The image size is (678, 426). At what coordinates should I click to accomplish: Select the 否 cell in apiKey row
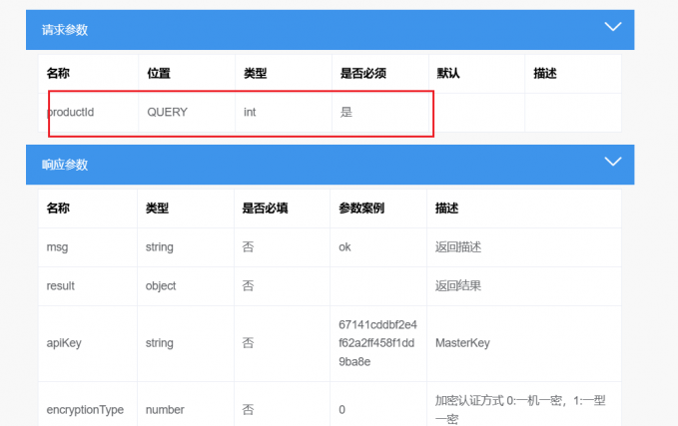[x=249, y=343]
